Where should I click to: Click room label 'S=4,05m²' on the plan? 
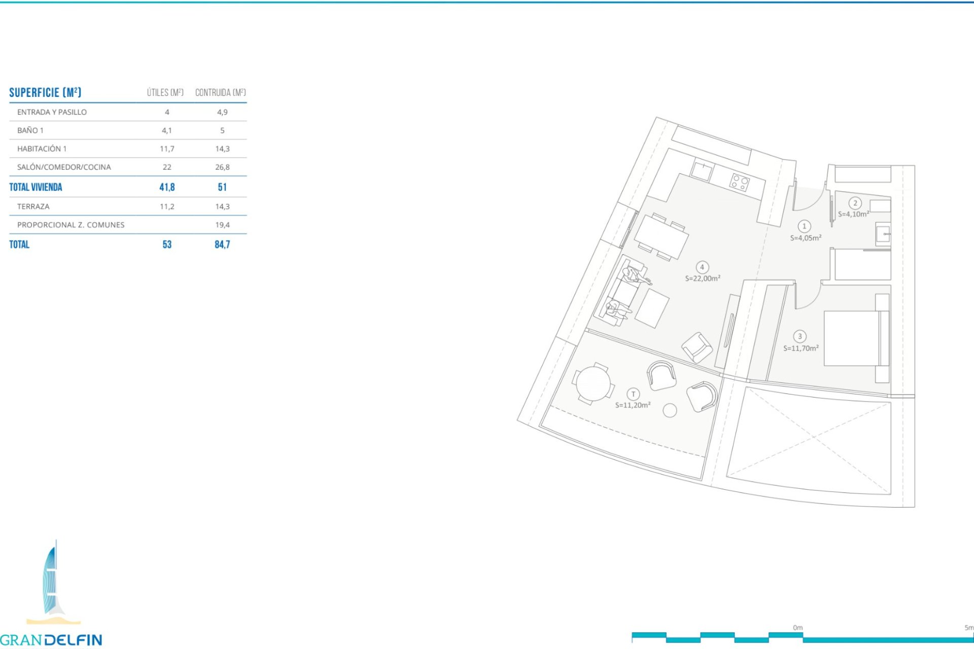[x=806, y=238]
